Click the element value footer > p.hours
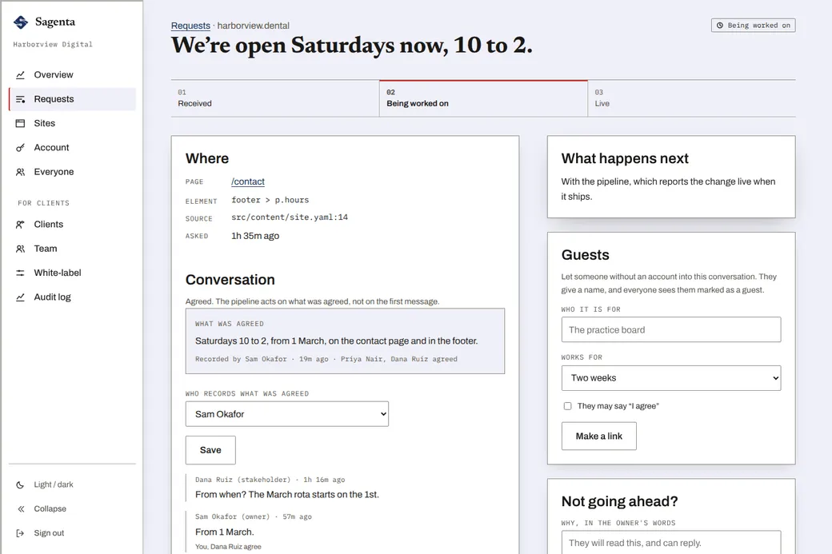The width and height of the screenshot is (832, 554). pos(270,200)
